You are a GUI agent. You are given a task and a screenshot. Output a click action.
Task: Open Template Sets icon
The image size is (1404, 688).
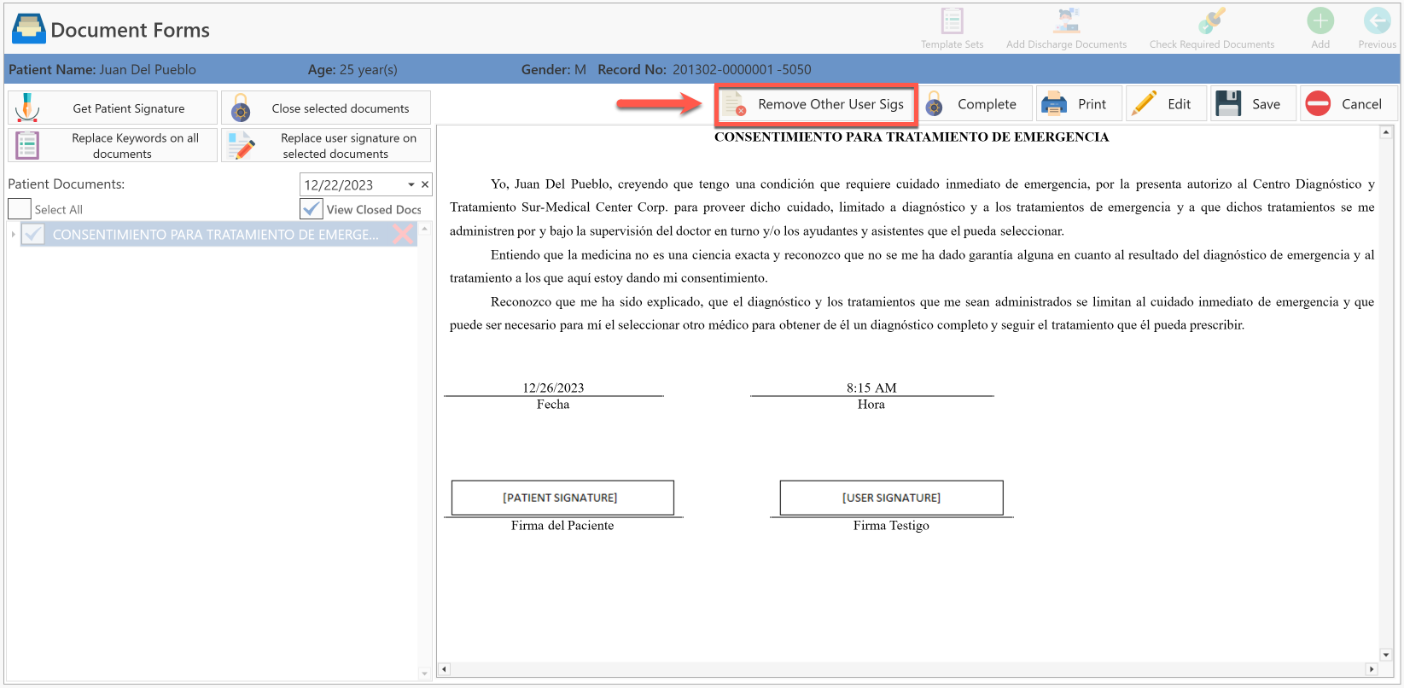pyautogui.click(x=952, y=20)
